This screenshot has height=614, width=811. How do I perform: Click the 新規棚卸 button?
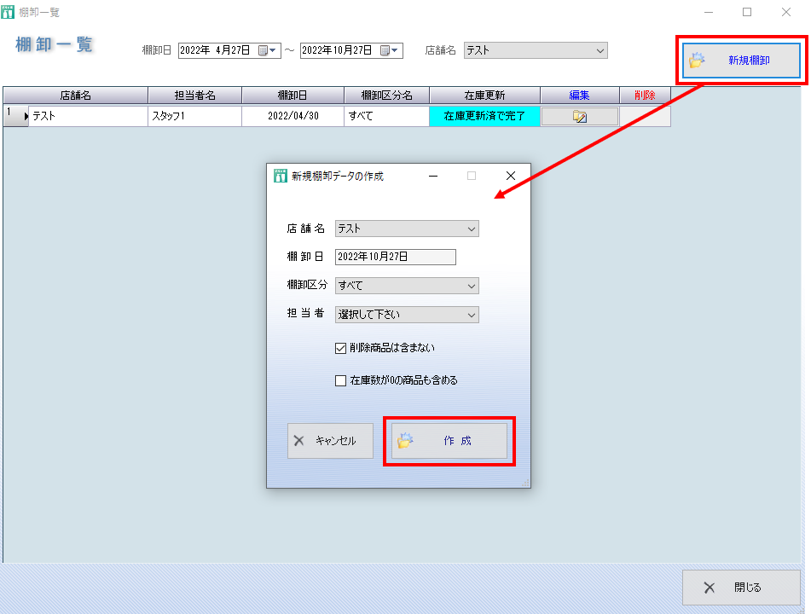pos(740,61)
